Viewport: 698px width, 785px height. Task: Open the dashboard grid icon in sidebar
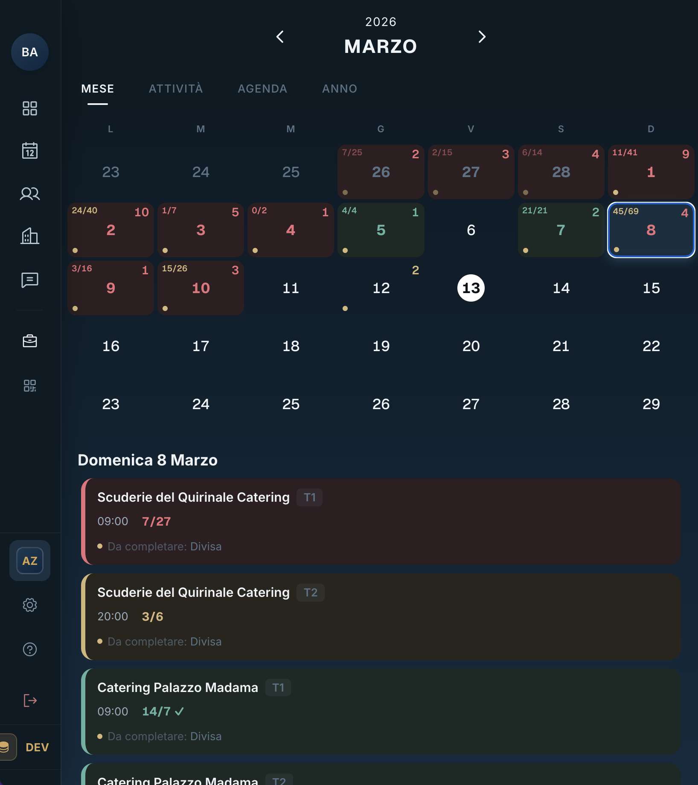[x=29, y=108]
